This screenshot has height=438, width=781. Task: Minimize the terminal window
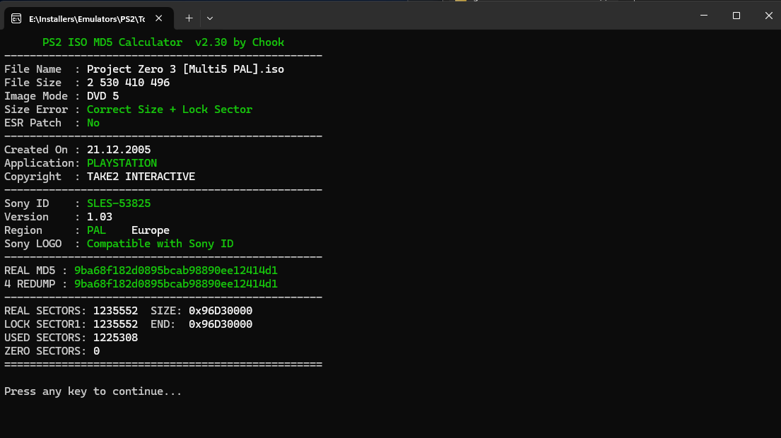pos(704,16)
